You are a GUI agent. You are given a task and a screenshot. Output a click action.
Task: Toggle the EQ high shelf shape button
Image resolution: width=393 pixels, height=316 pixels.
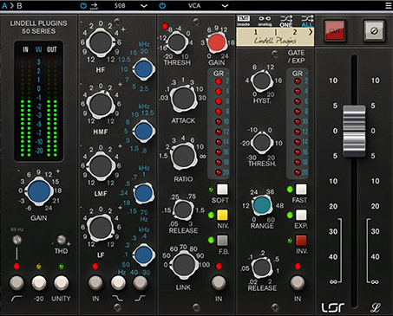tap(141, 282)
